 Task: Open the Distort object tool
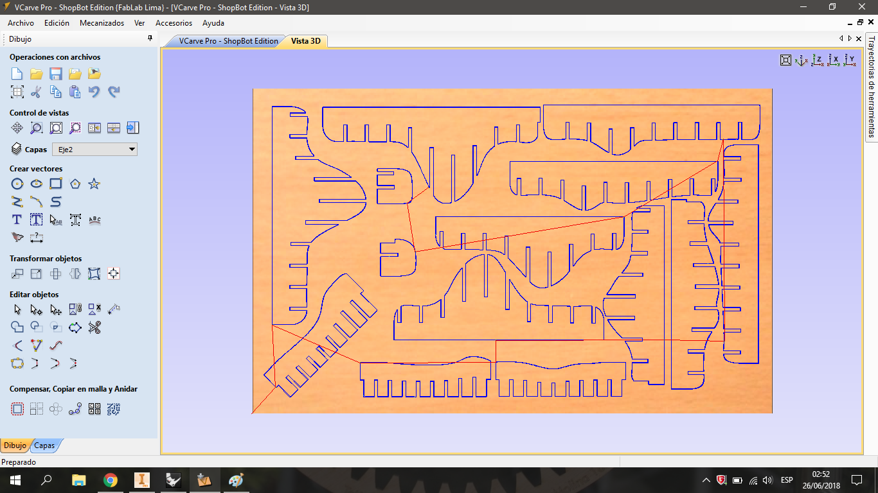(94, 273)
